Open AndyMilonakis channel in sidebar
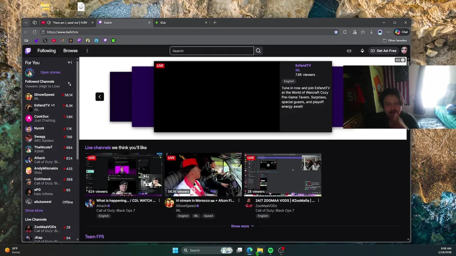Image resolution: width=456 pixels, height=256 pixels. [x=49, y=170]
